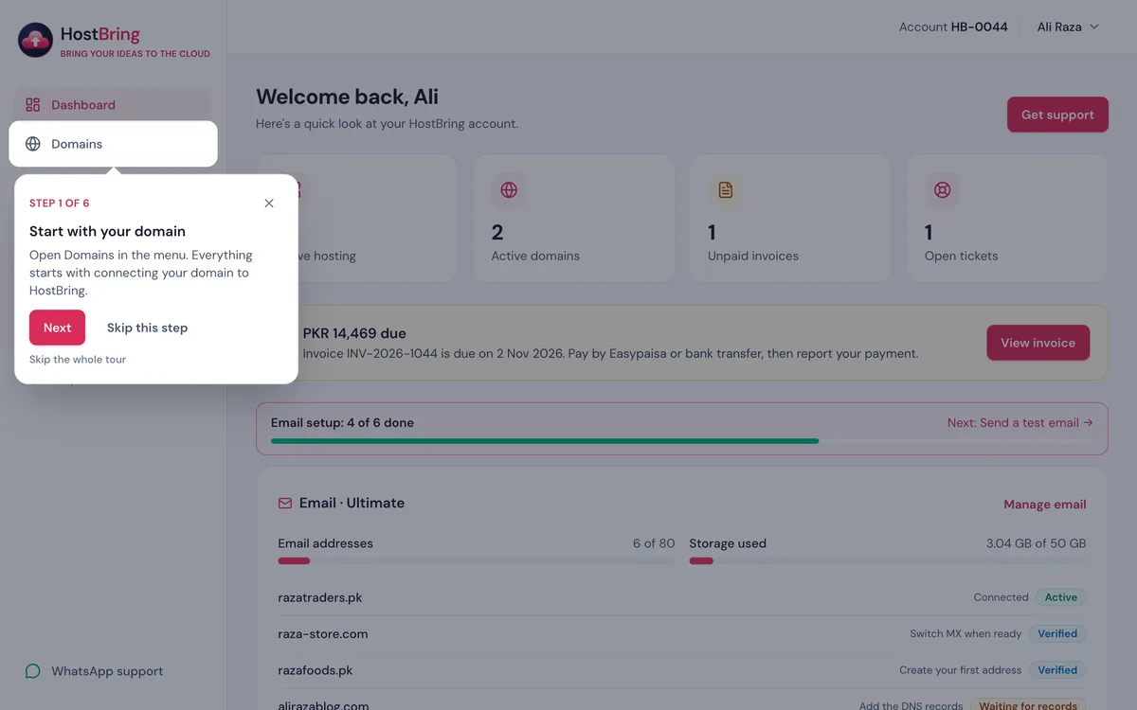Click the globe icon on Active domains card
This screenshot has height=710, width=1137.
click(509, 190)
